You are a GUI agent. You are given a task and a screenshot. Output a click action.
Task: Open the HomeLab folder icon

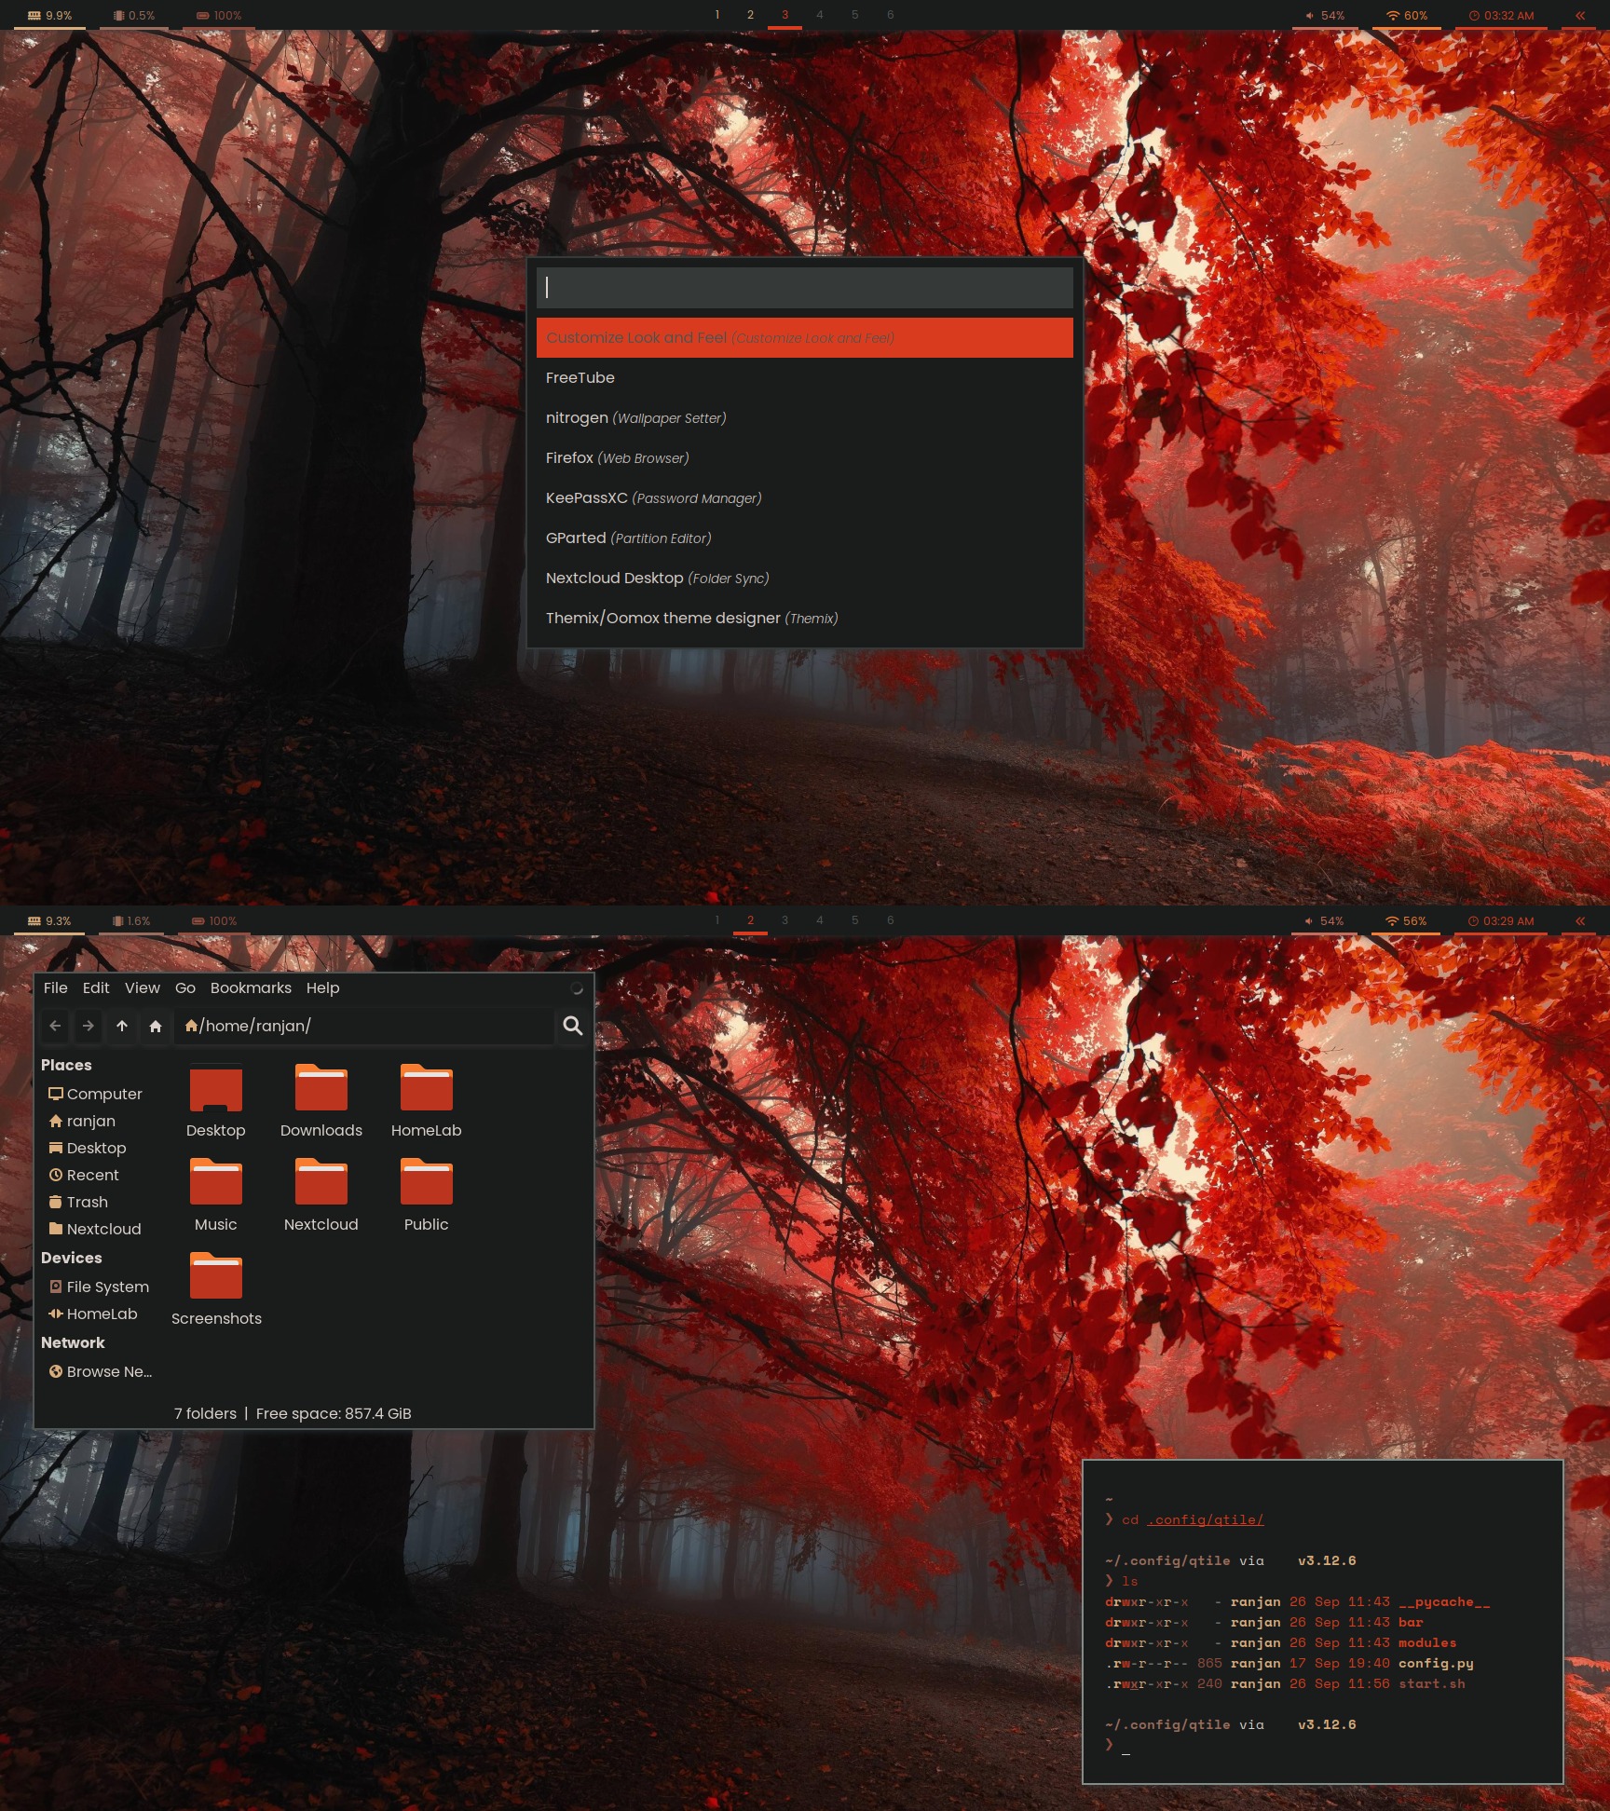426,1089
